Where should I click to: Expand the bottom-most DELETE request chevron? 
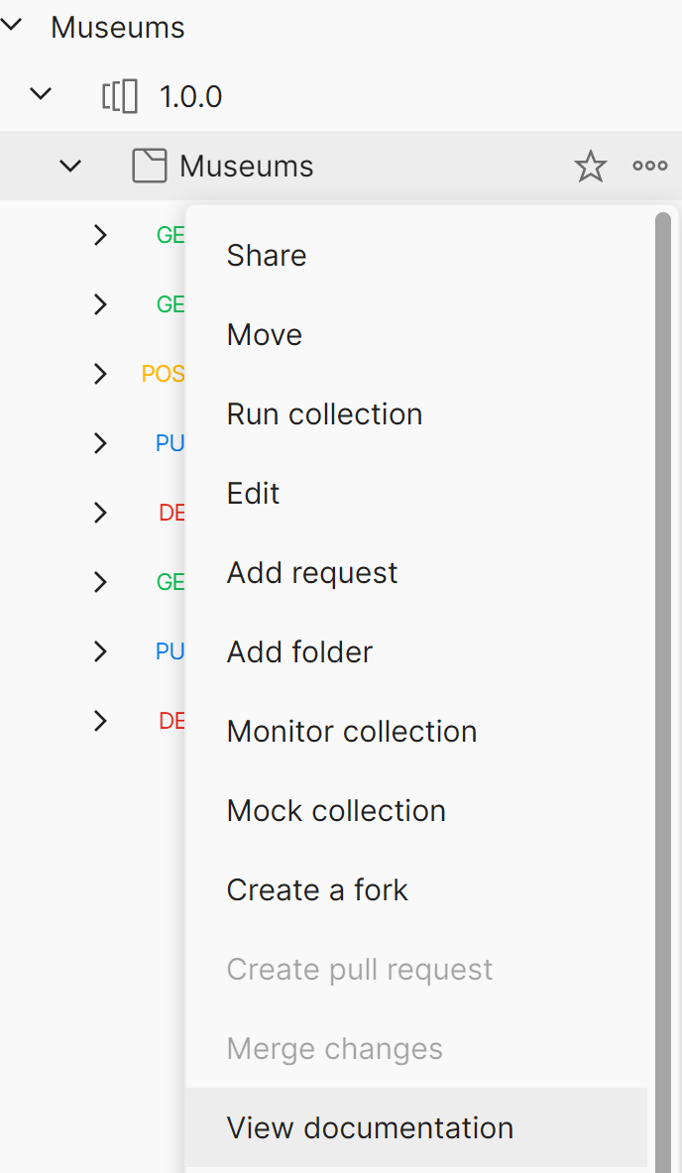click(99, 721)
